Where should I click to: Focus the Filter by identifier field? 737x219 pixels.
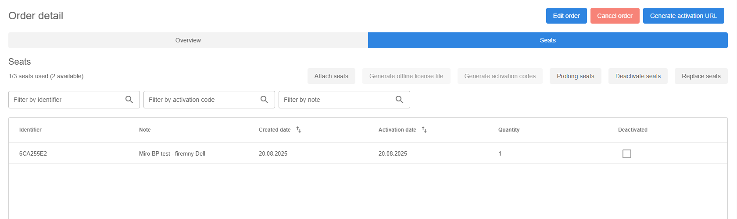click(x=66, y=100)
